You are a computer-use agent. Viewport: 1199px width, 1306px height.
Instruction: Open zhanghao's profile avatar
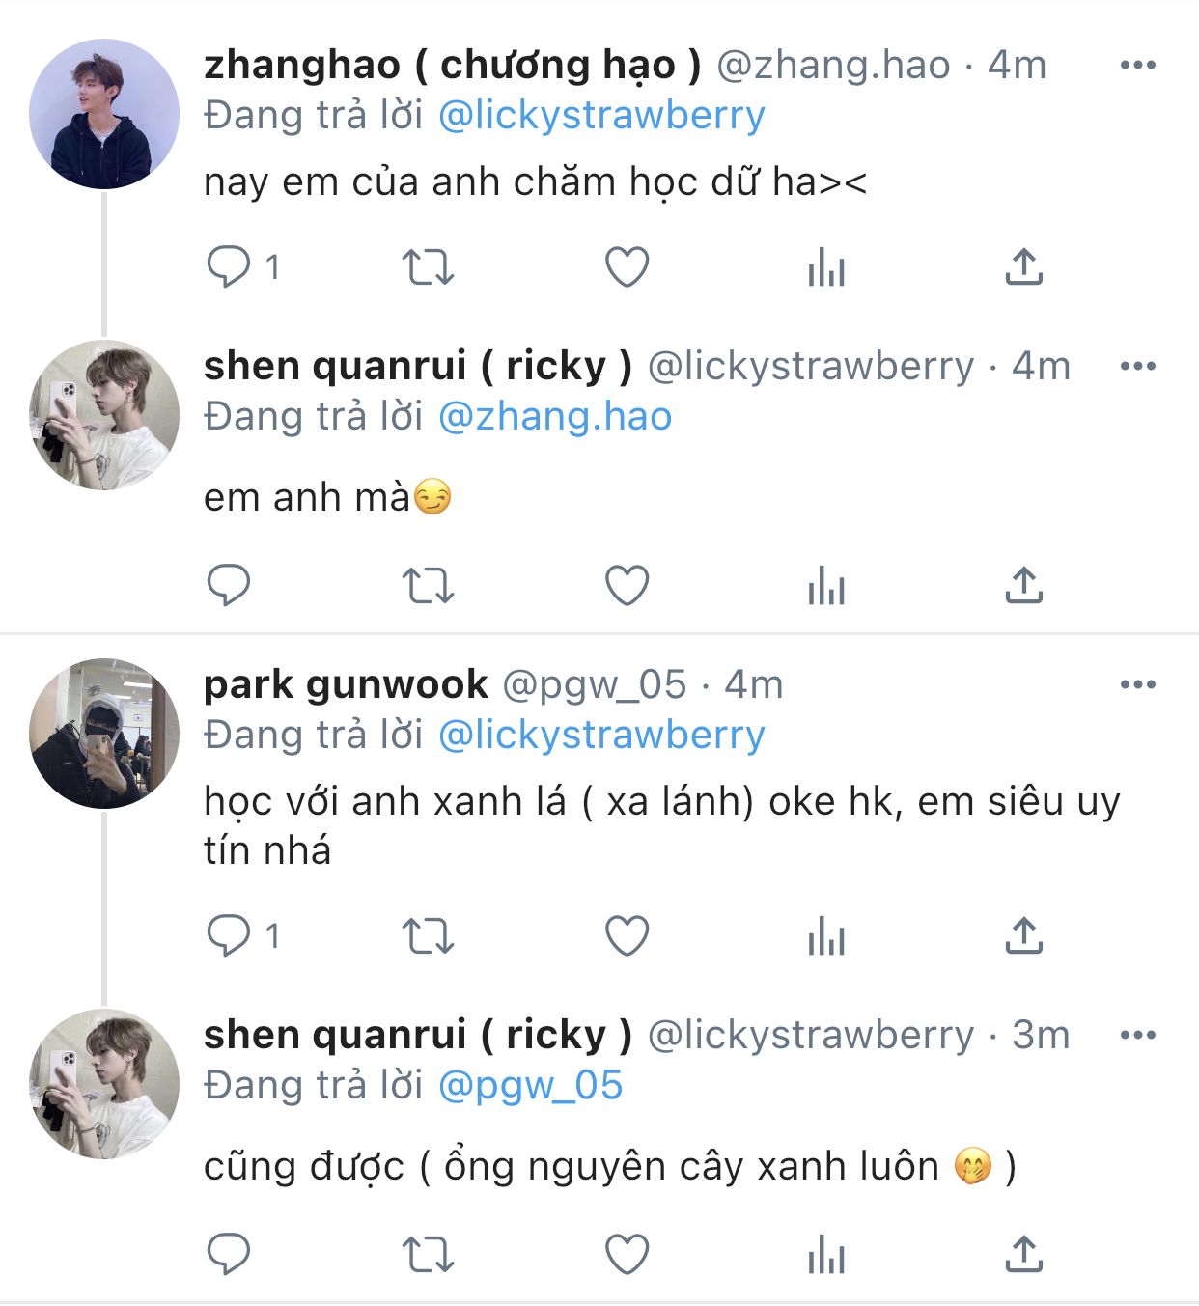tap(104, 114)
